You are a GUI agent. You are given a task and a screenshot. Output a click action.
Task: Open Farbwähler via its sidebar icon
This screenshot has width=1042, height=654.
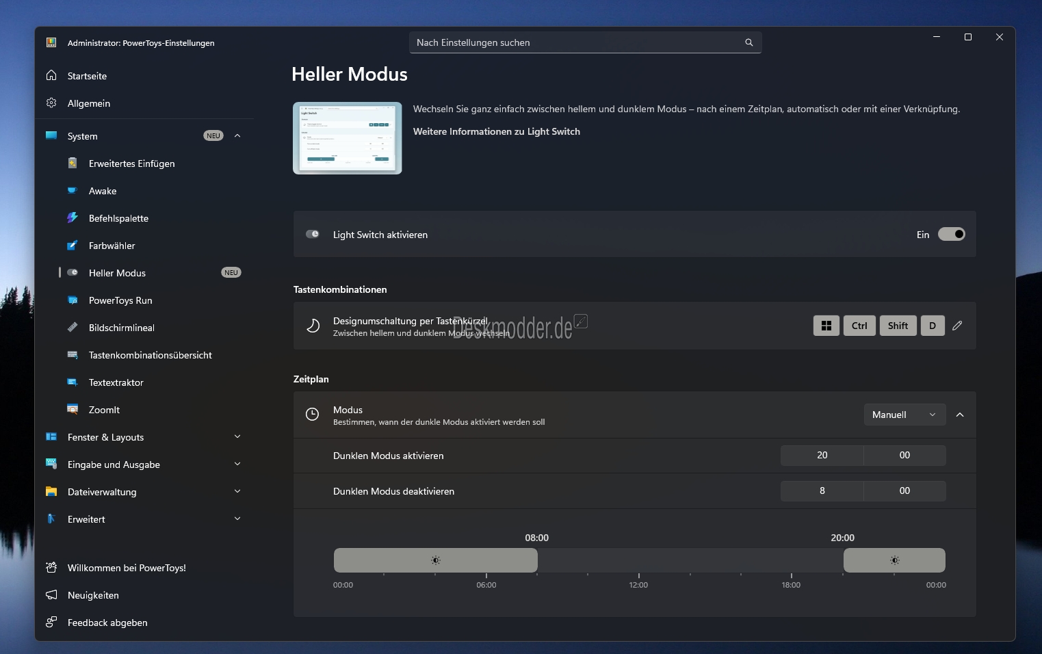point(73,246)
